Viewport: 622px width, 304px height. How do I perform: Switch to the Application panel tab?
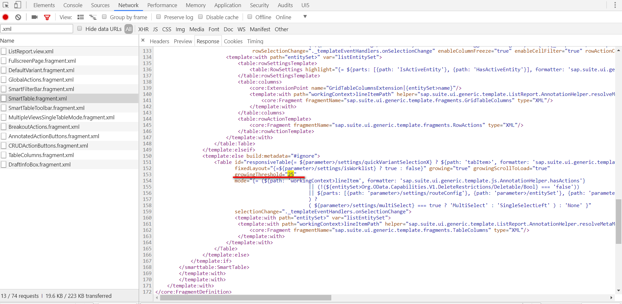228,5
